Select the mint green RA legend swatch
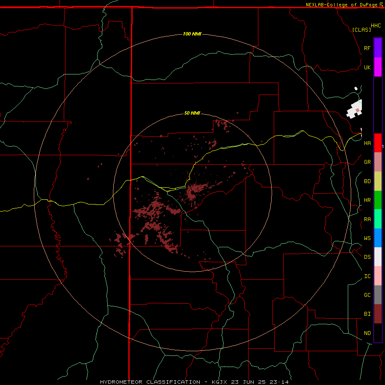Image resolution: width=385 pixels, height=385 pixels. pos(378,219)
